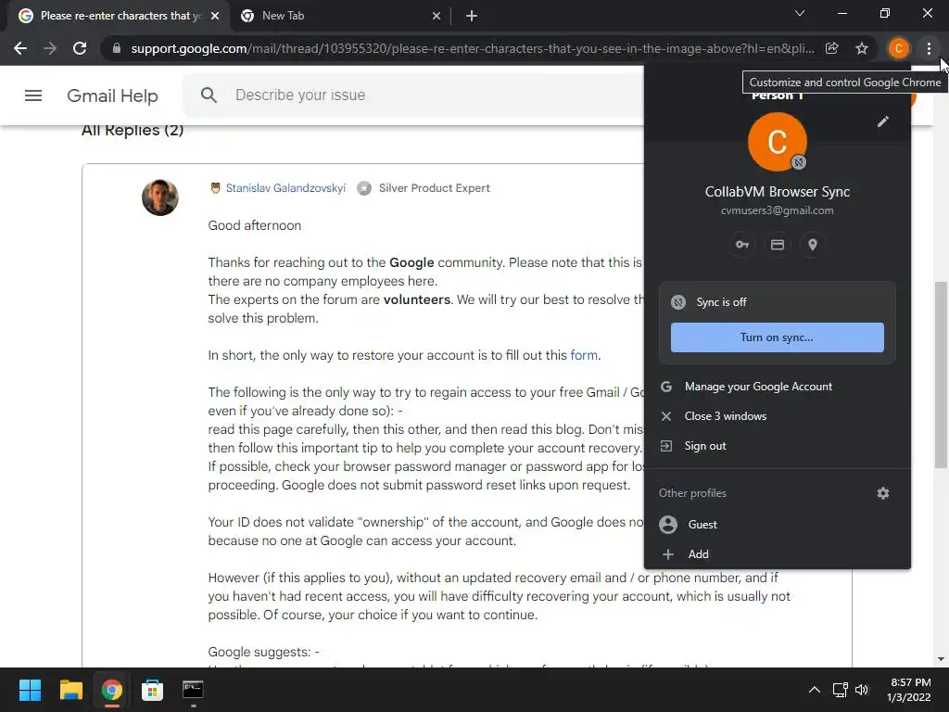Open saved passwords key icon
949x712 pixels.
(x=742, y=245)
